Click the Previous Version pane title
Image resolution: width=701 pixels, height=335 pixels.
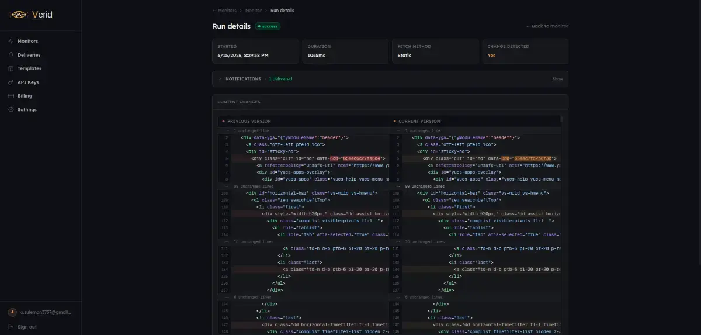pyautogui.click(x=249, y=121)
